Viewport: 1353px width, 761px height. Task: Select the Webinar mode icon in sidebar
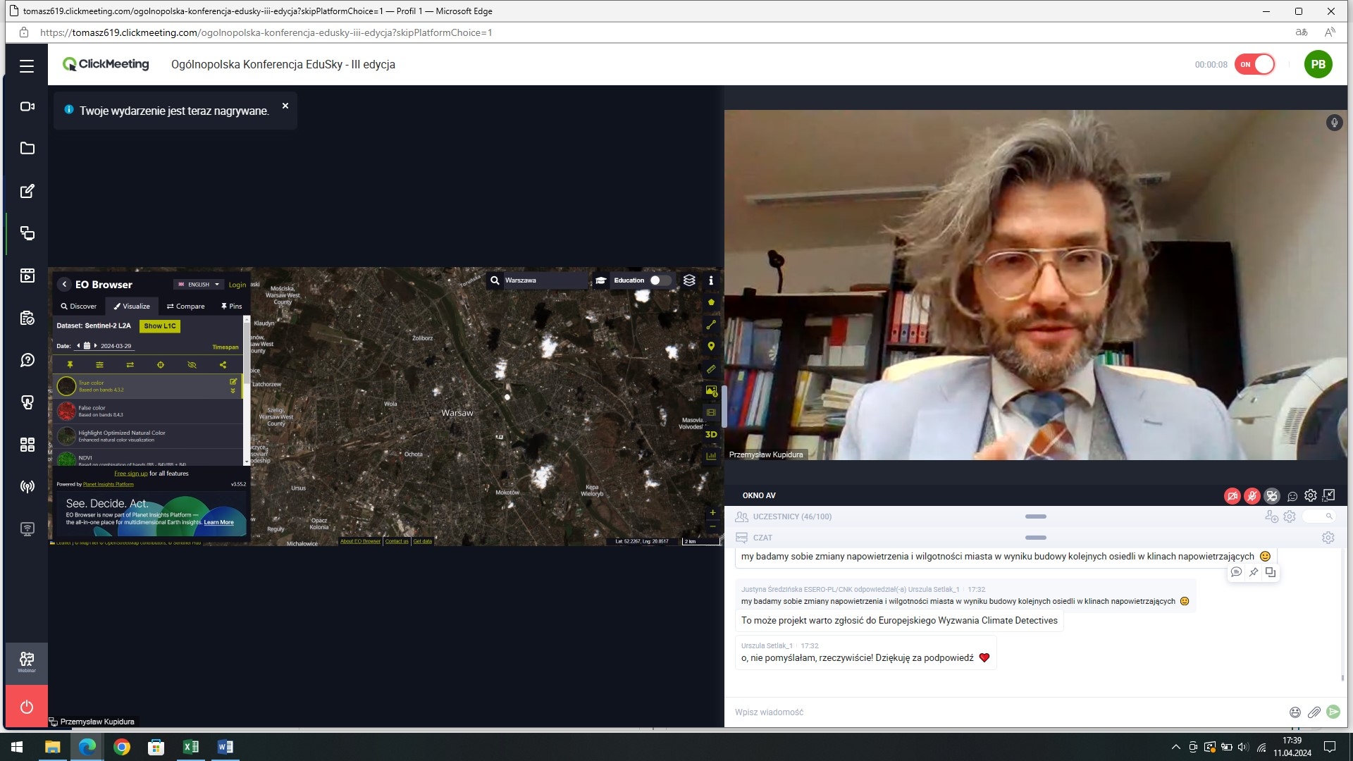point(27,662)
